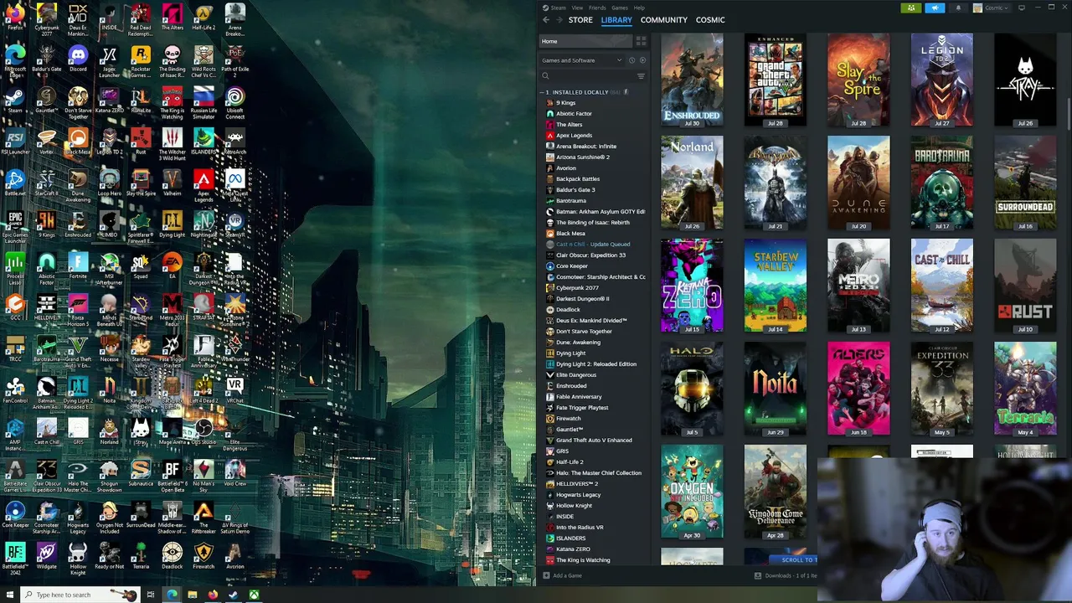
Task: Open the Games and Software filter dropdown
Action: tap(581, 60)
